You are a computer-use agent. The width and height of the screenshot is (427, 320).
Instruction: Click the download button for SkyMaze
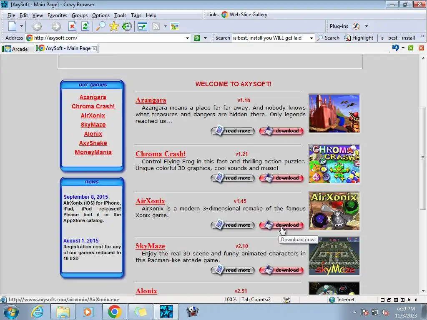281,270
